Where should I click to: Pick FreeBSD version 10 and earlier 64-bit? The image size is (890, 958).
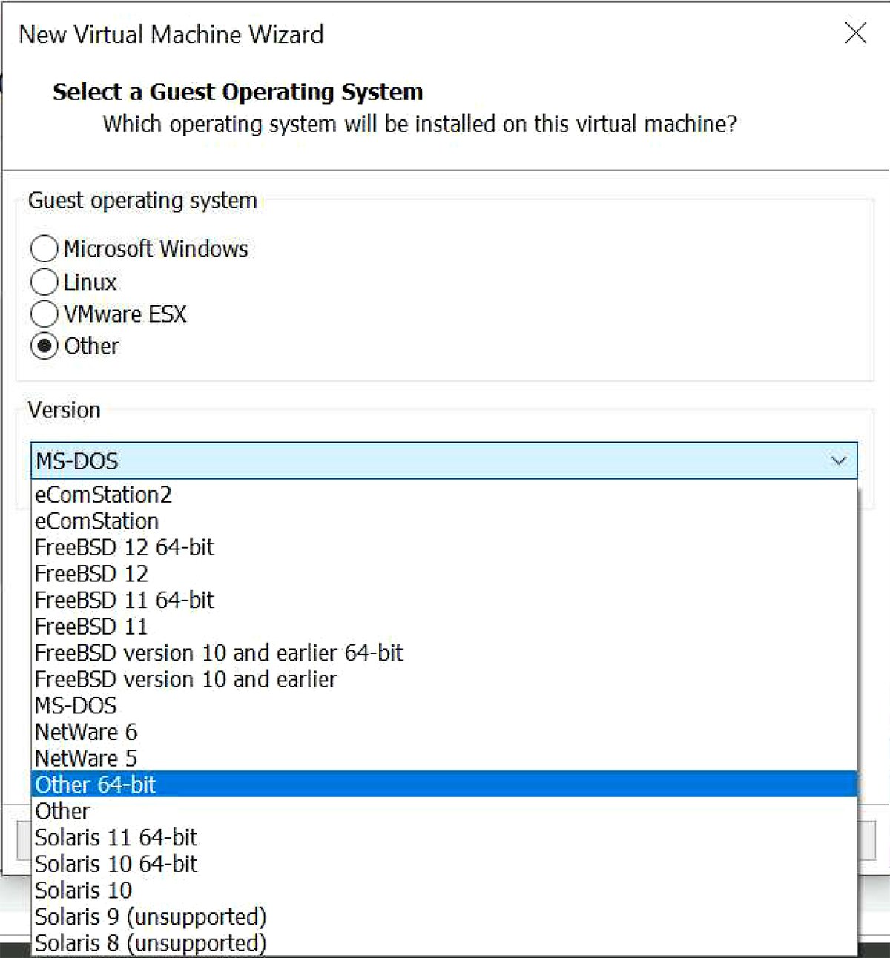click(219, 653)
